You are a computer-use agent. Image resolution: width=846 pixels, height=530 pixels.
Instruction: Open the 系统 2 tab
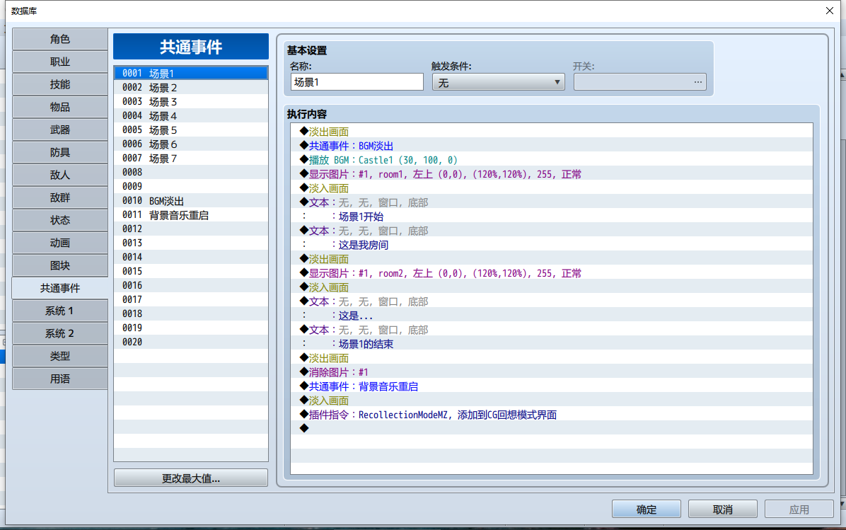coord(60,334)
